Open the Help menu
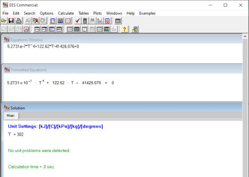The width and height of the screenshot is (249, 177). pos(131,13)
